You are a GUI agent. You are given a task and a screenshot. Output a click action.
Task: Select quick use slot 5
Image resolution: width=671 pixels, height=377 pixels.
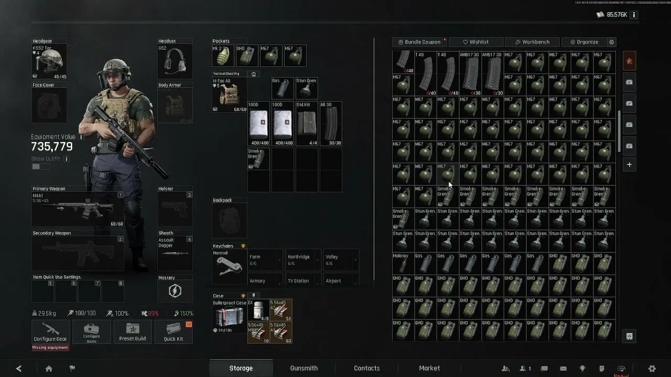pos(42,291)
